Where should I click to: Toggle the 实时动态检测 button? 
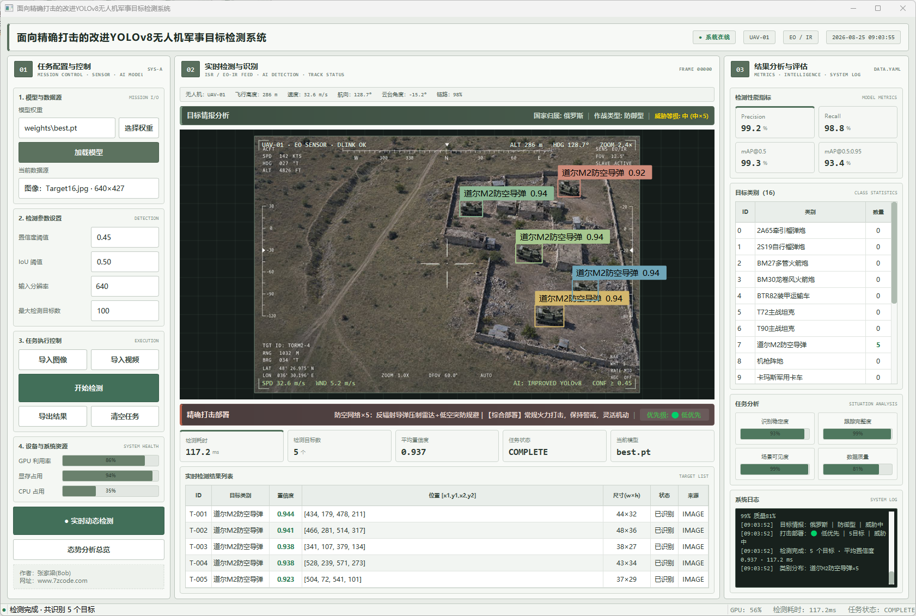click(89, 521)
